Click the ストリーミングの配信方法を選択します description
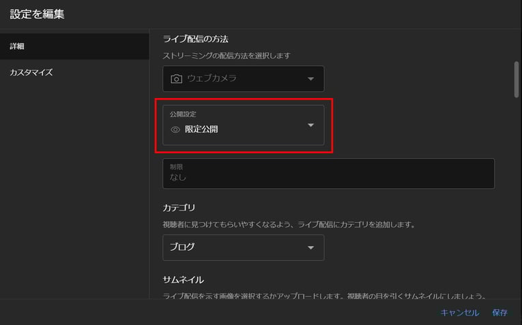This screenshot has height=325, width=522. point(227,56)
